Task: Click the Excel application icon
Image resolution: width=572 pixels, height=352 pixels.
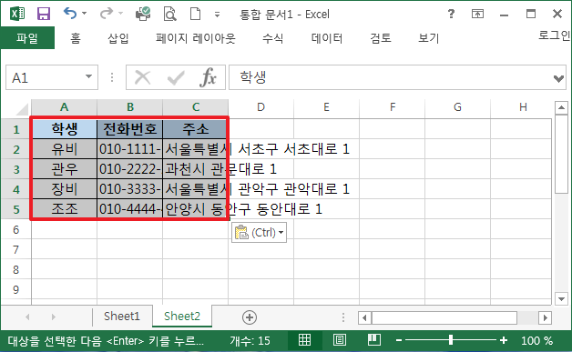Action: tap(17, 14)
